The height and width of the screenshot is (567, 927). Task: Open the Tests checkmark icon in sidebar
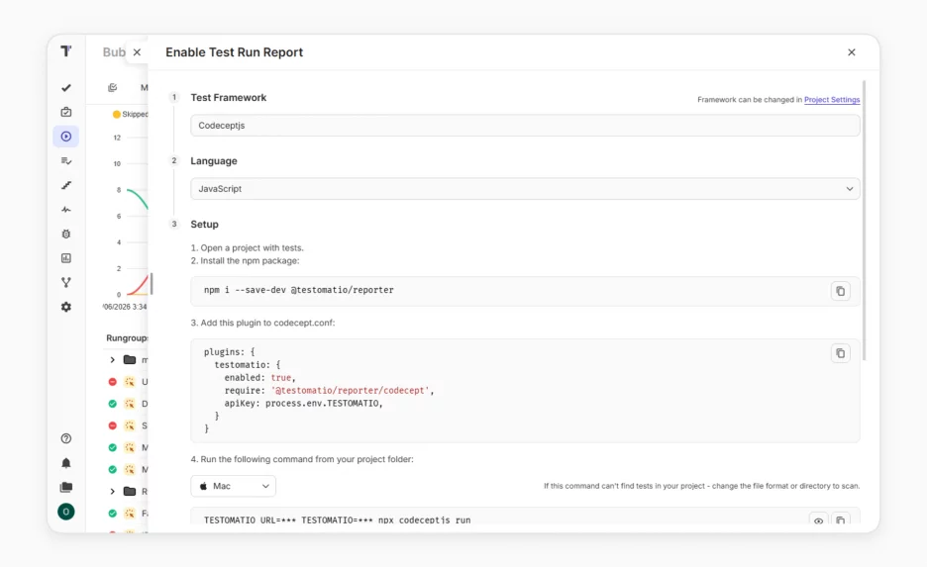(66, 88)
